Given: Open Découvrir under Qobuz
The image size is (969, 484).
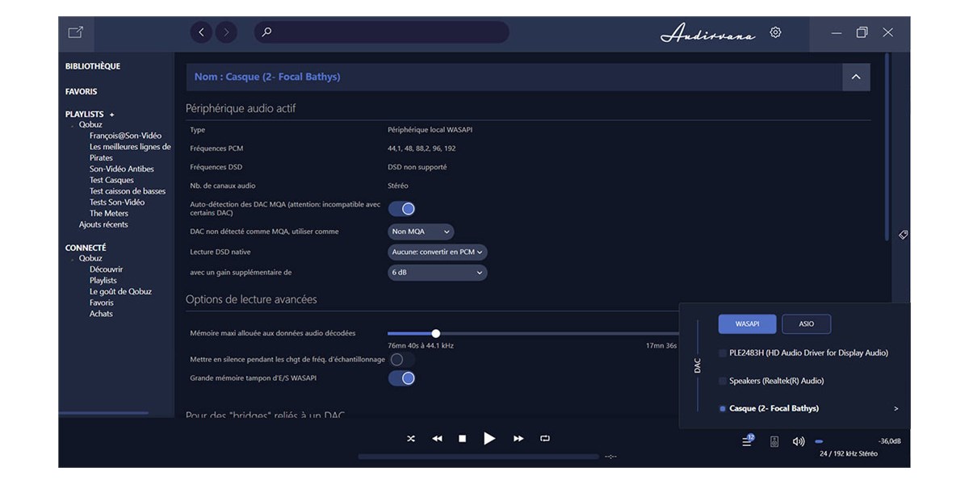Looking at the screenshot, I should [106, 269].
